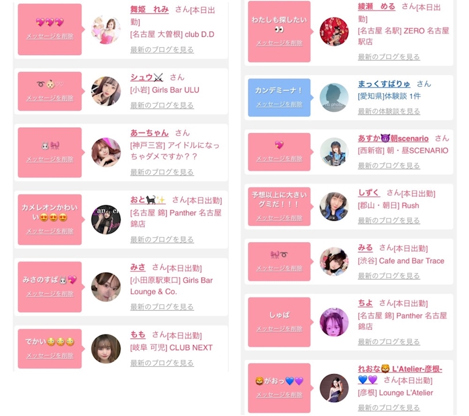Open ちよ profile name link
The image size is (469, 416).
click(x=365, y=303)
